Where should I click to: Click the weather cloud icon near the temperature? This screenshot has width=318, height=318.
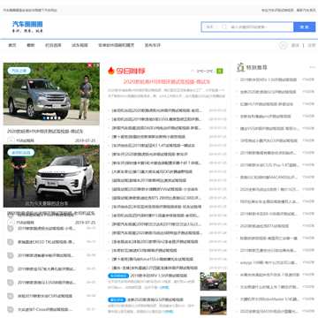[193, 71]
